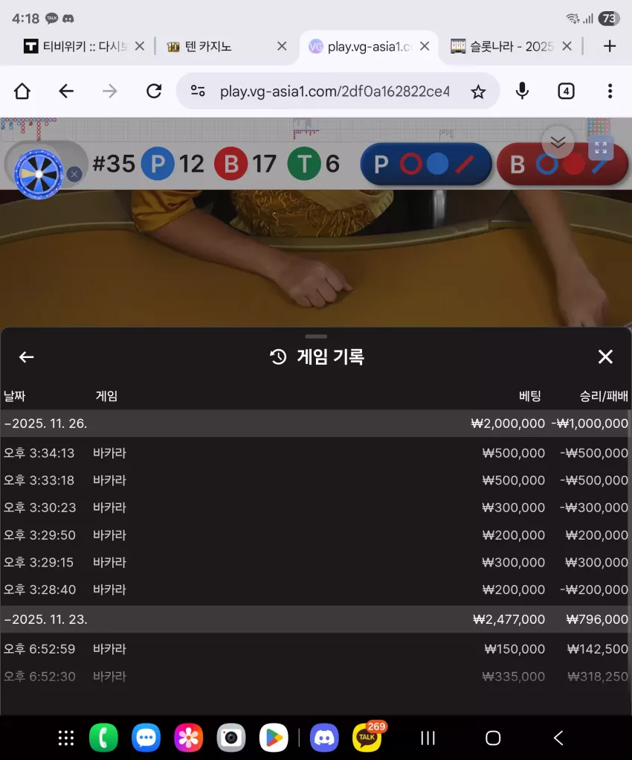The height and width of the screenshot is (760, 632).
Task: Open the Google Play Store app
Action: click(274, 738)
